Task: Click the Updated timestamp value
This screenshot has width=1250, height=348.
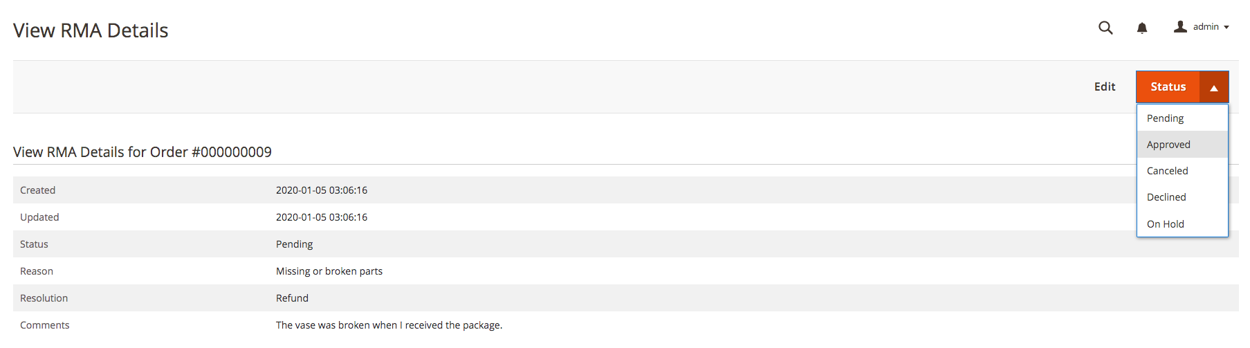Action: 322,217
